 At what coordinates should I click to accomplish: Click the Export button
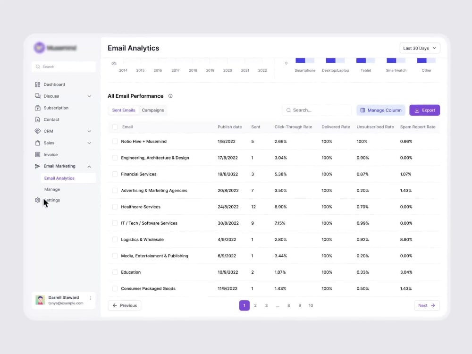(424, 110)
